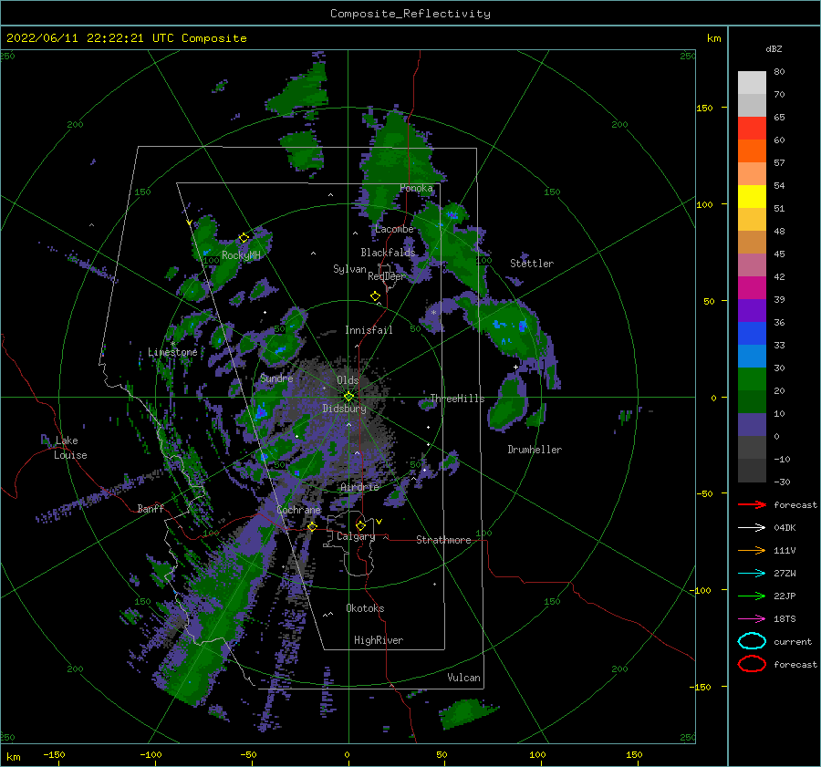Screen dimensions: 821x767
Task: Select the red 60-65 dBZ color swatch
Action: (x=752, y=128)
